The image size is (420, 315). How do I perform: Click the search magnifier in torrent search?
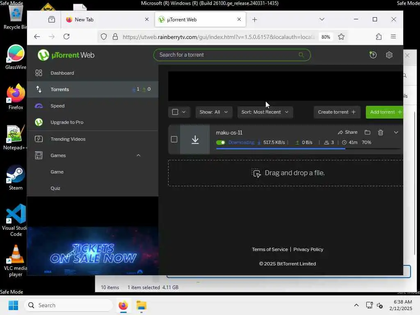point(301,55)
